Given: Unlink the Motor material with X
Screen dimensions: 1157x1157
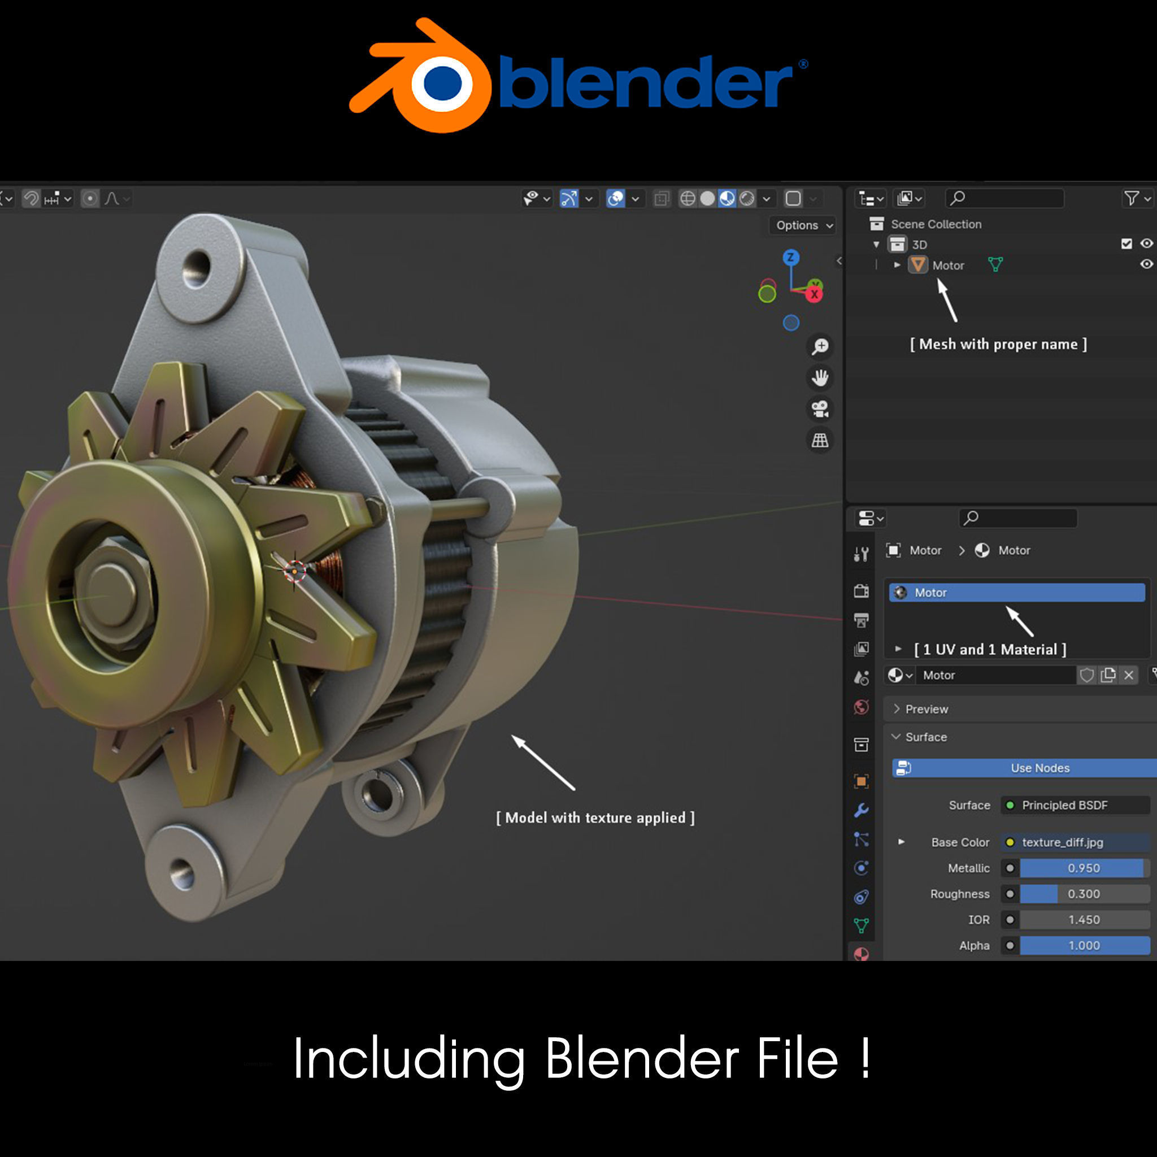Looking at the screenshot, I should 1129,676.
